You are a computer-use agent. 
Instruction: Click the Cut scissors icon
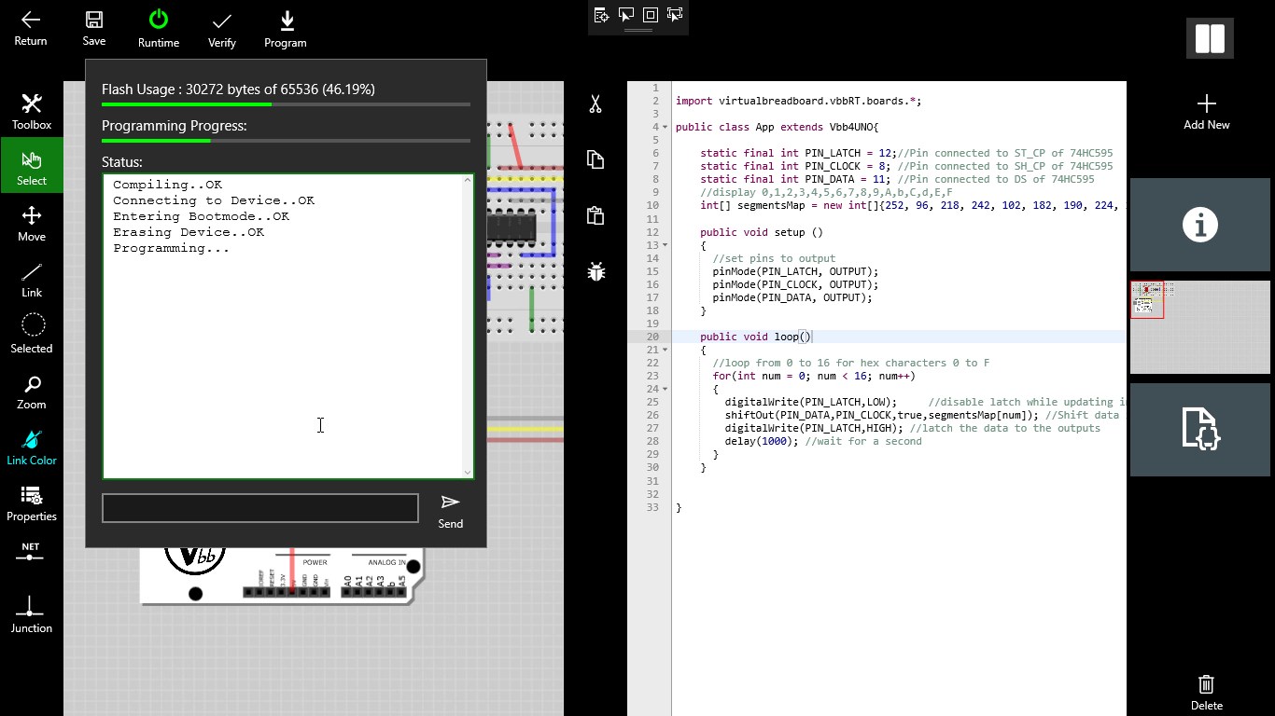595,103
